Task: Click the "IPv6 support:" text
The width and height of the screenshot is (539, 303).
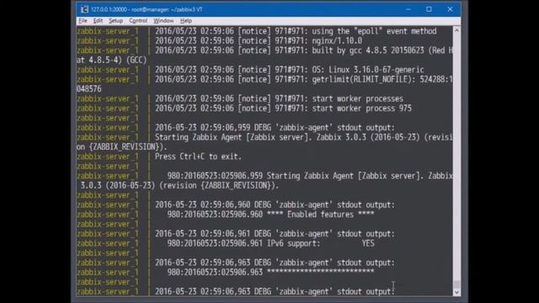Action: coord(293,243)
